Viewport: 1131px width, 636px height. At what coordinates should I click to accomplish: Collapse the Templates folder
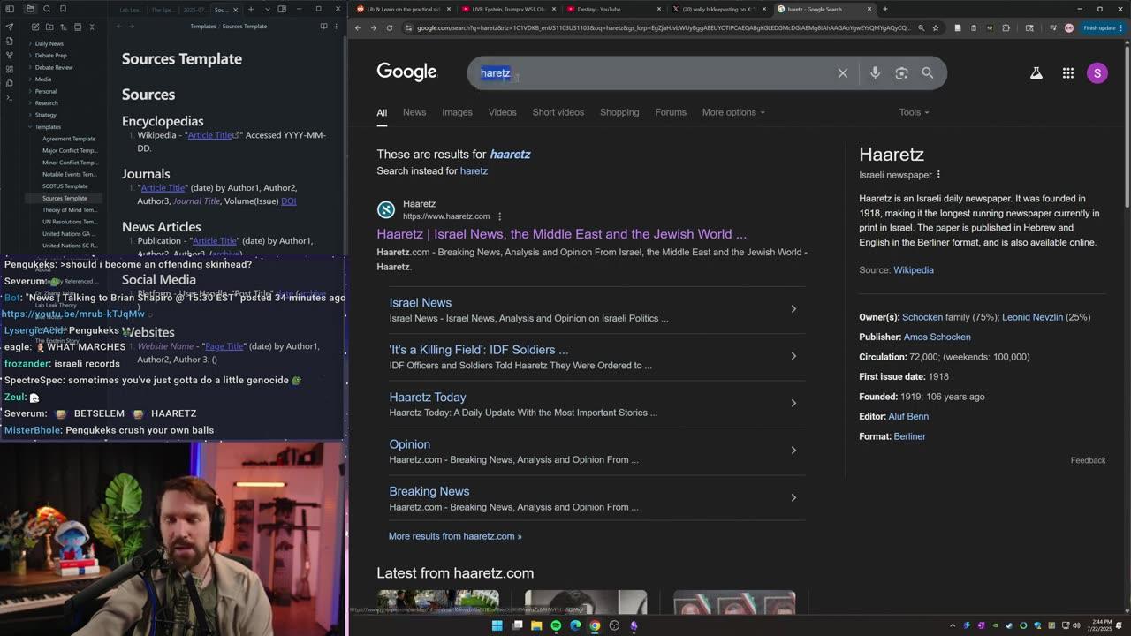(x=48, y=126)
